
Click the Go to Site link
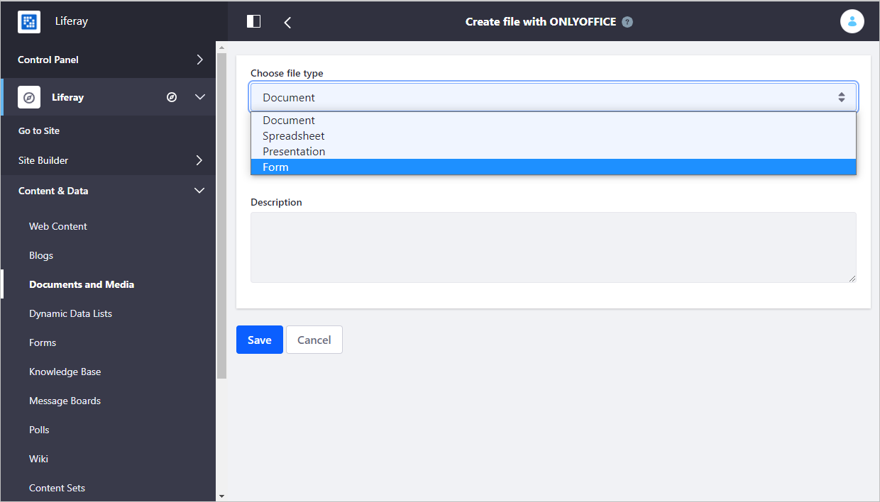tap(39, 130)
